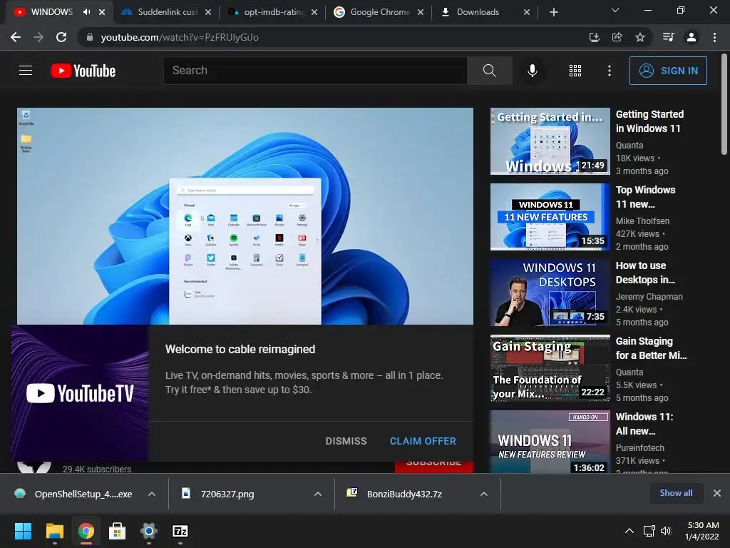This screenshot has width=730, height=548.
Task: Open the volume speaker tray icon
Action: [667, 531]
